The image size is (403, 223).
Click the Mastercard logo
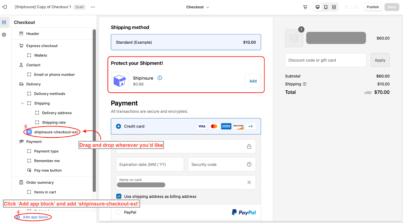[x=214, y=126]
